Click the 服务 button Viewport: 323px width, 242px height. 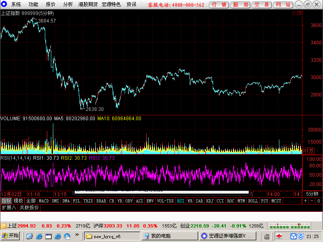[x=240, y=4]
